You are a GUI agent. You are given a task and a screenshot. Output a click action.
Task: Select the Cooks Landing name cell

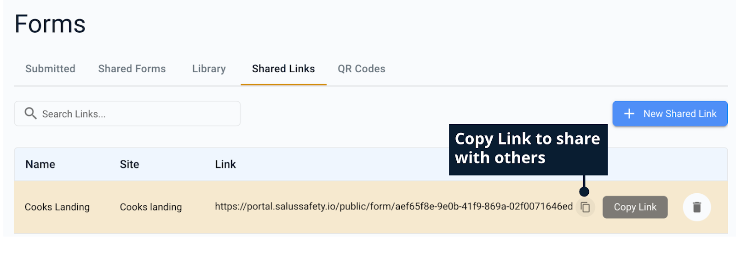(57, 207)
